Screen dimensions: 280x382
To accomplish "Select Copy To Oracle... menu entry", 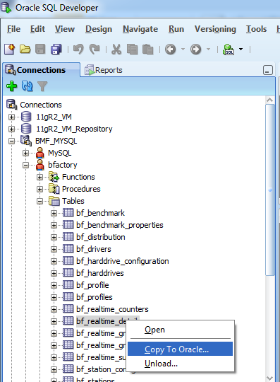I will [x=180, y=349].
